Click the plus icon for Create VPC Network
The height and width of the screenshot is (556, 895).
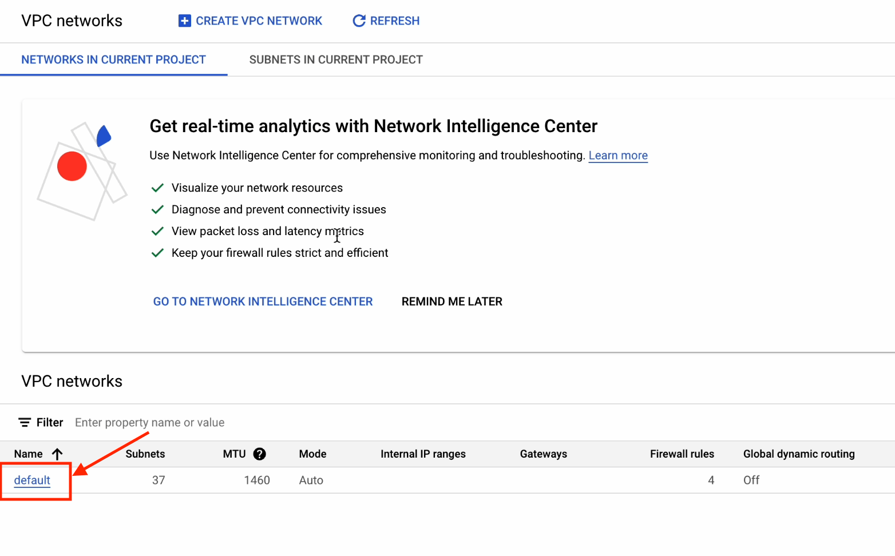click(x=184, y=21)
